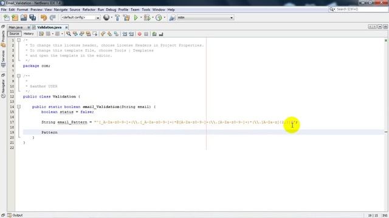Open the Navigate menu

61,10
